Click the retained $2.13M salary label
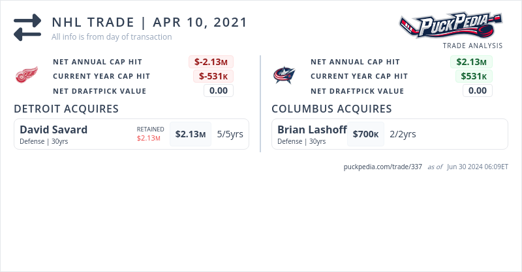Viewport: 522px width, 272px height. (149, 137)
